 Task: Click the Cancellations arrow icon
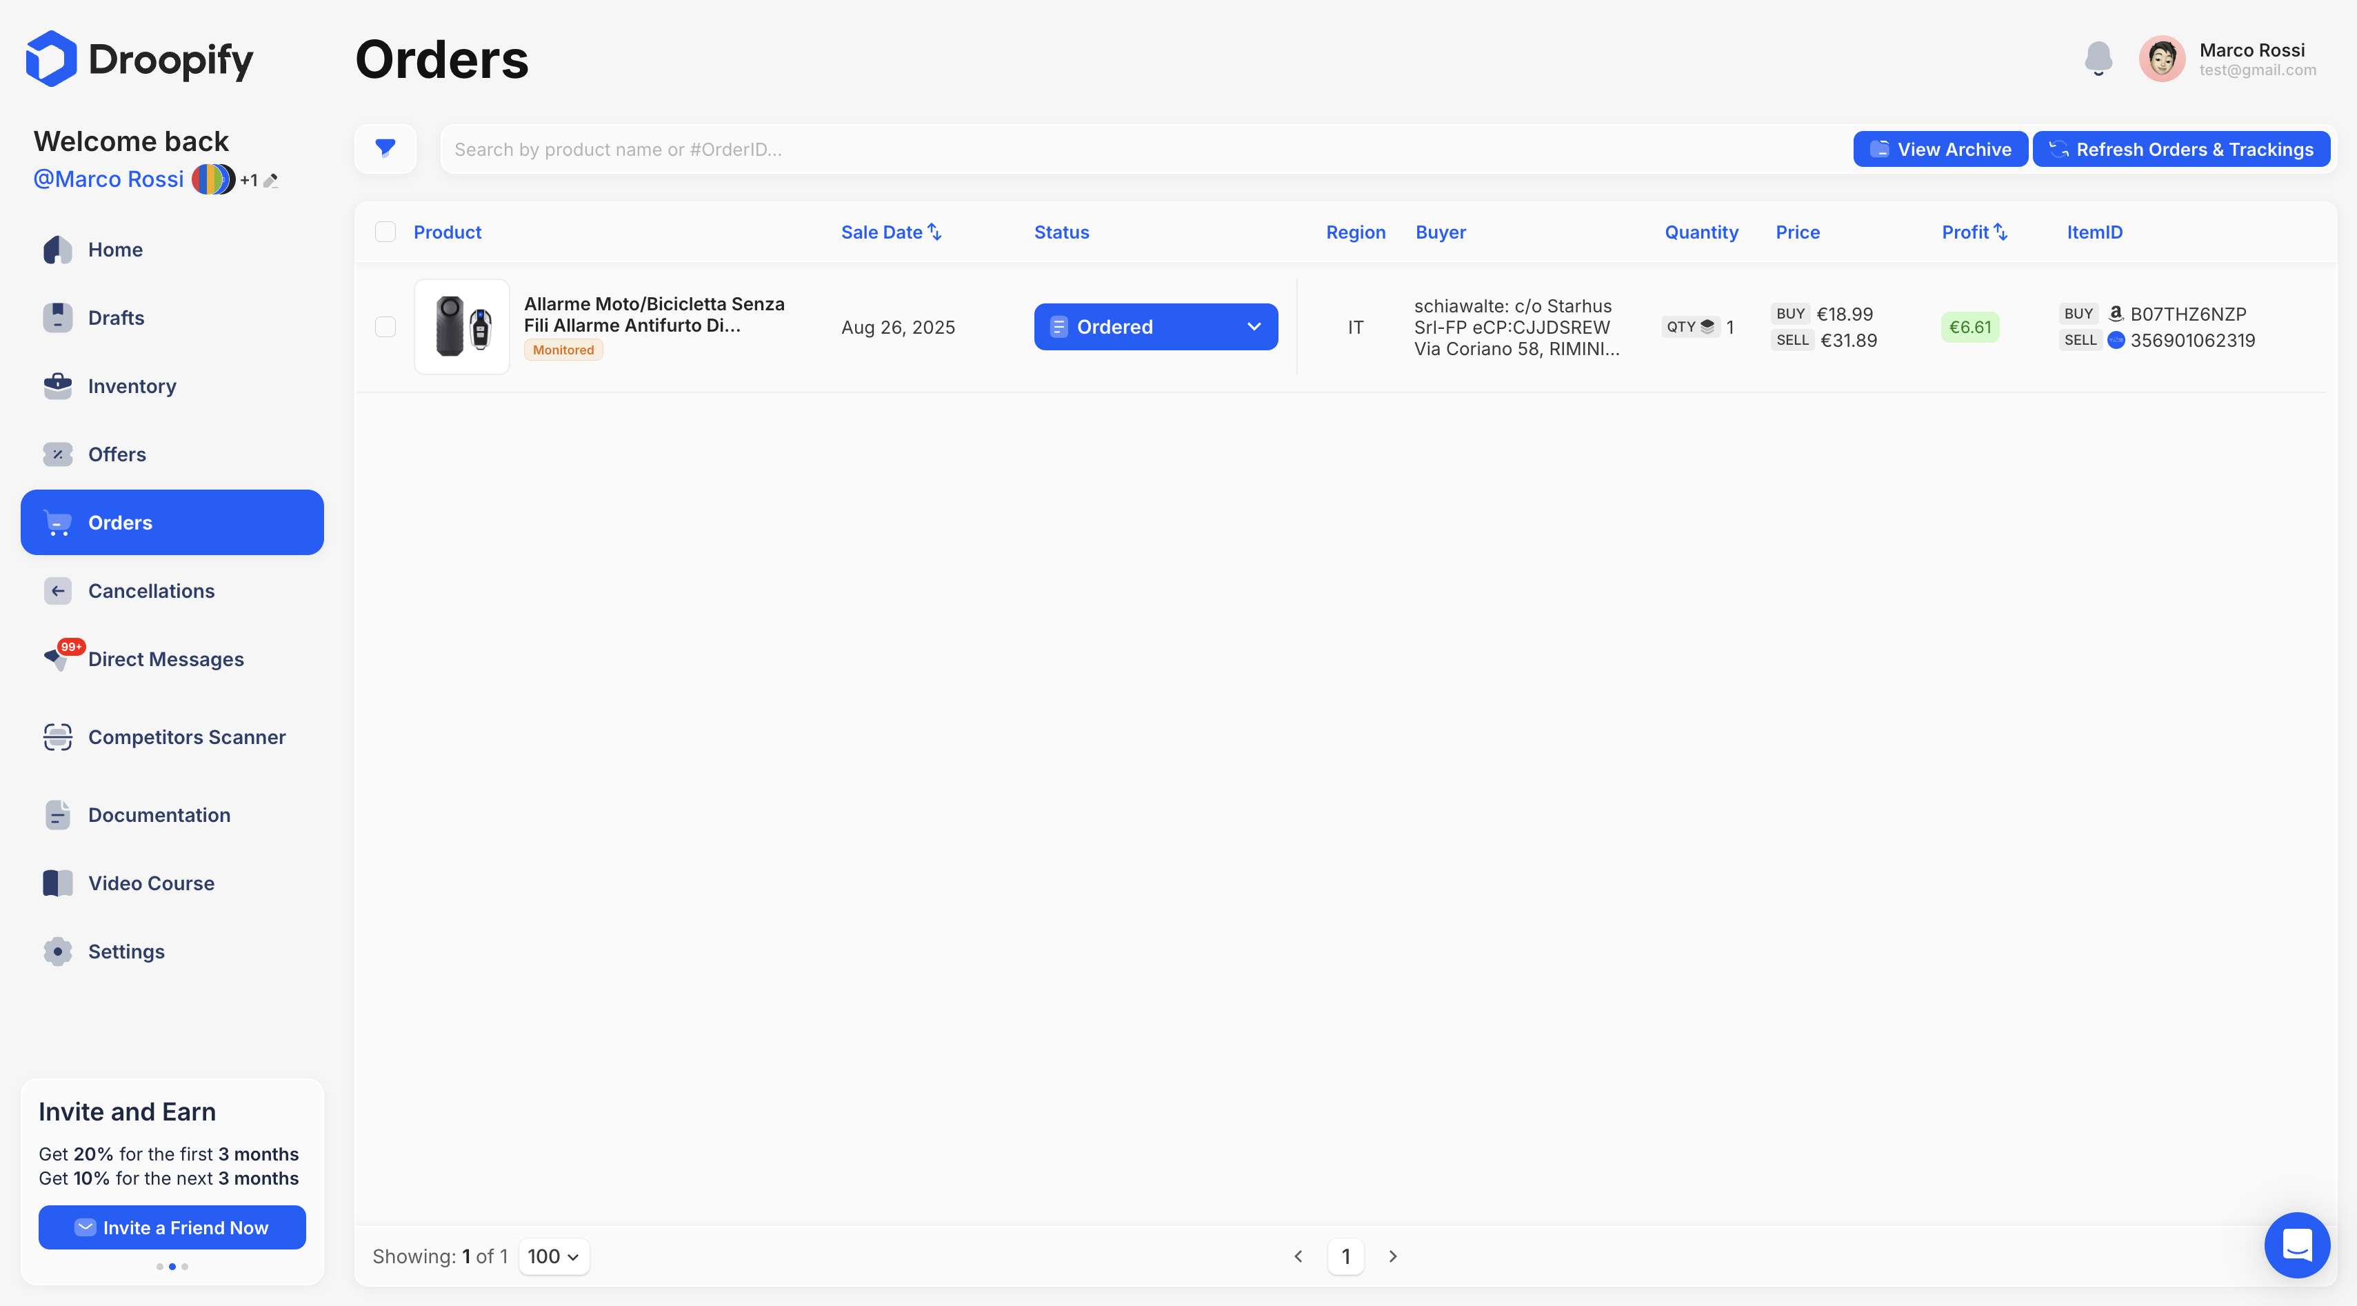(58, 590)
